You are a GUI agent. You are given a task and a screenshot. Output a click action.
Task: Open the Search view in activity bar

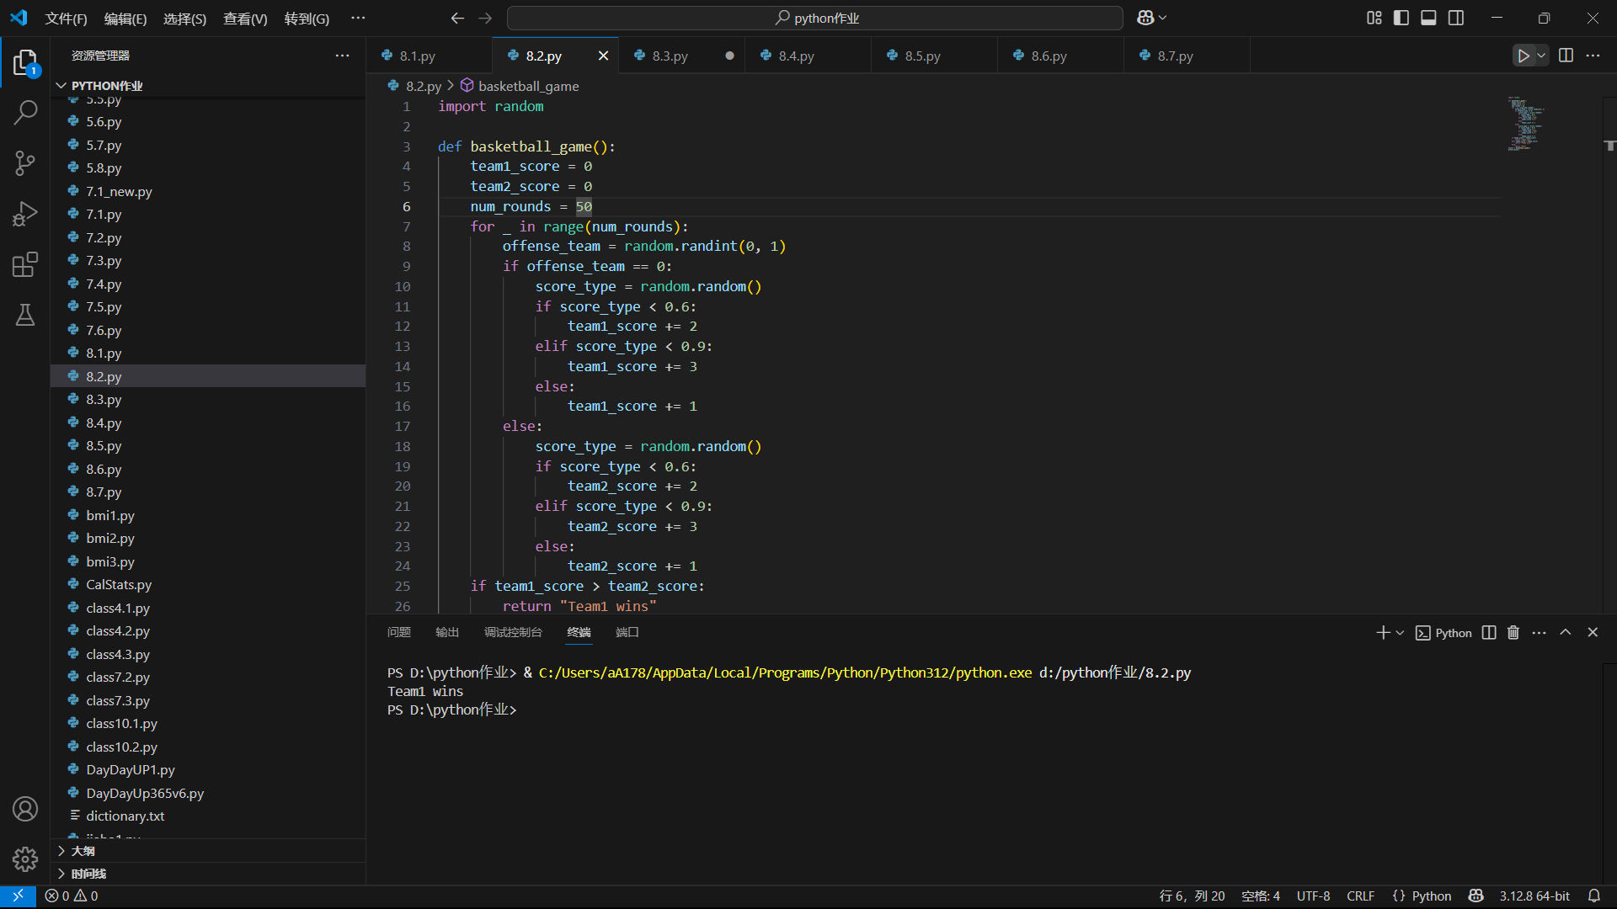point(25,112)
